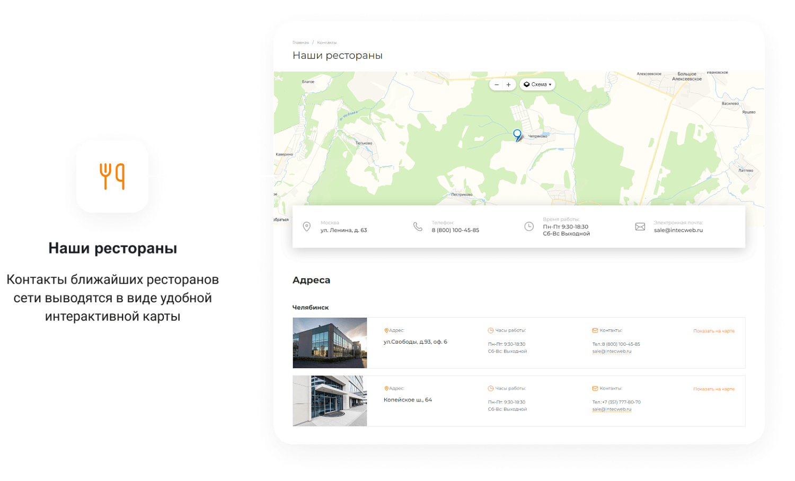The image size is (795, 481).
Task: Open sale@intecweb.ru email in contact bar
Action: pos(678,230)
